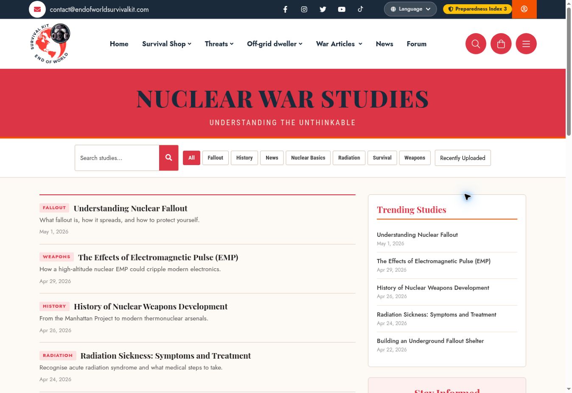Filter studies by Nuclear Basics
This screenshot has width=572, height=393.
click(308, 158)
